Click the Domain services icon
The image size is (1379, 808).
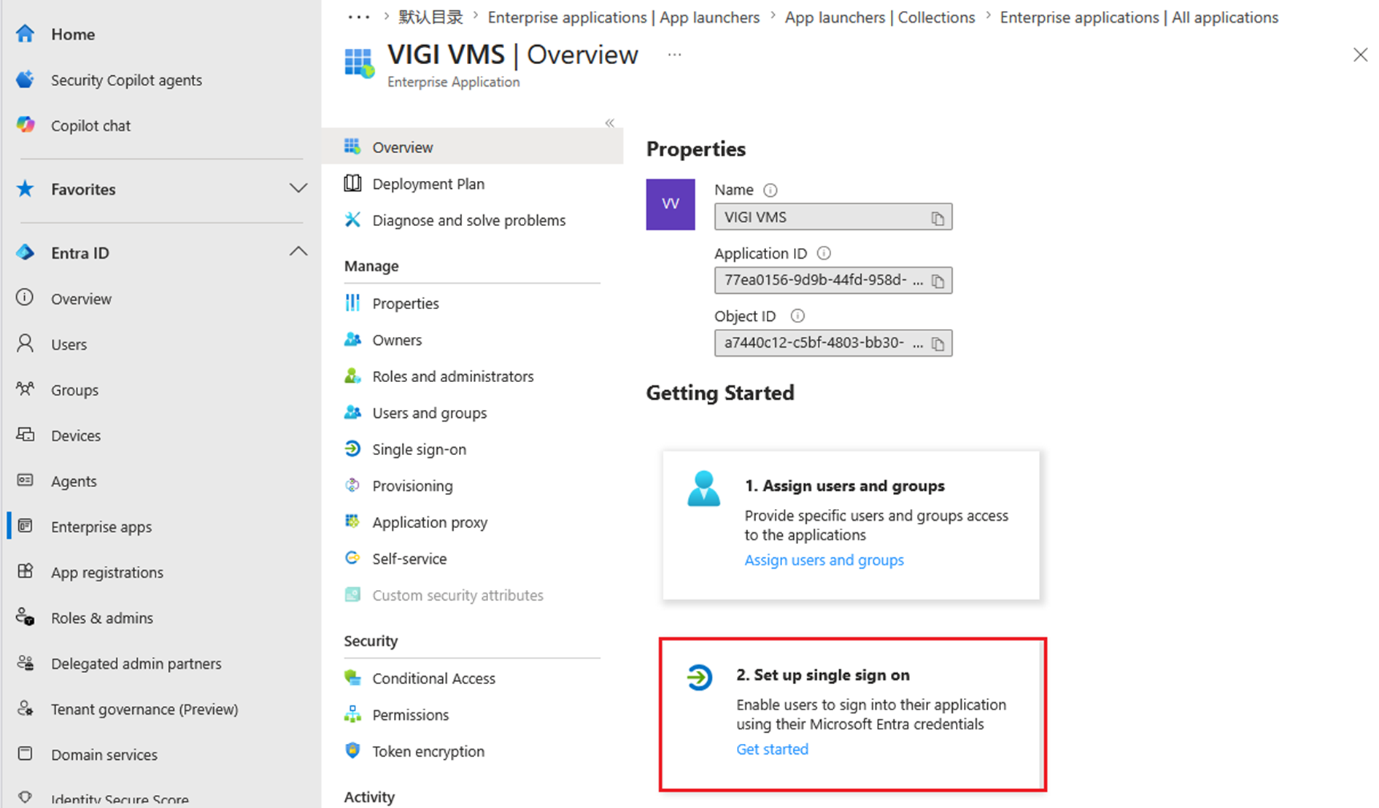[x=25, y=754]
